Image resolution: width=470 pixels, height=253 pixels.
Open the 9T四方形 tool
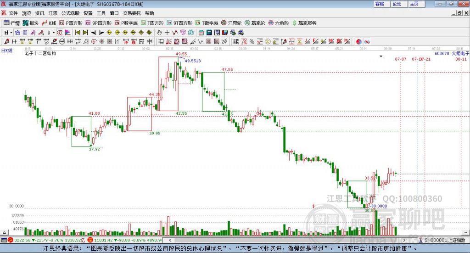(x=179, y=23)
